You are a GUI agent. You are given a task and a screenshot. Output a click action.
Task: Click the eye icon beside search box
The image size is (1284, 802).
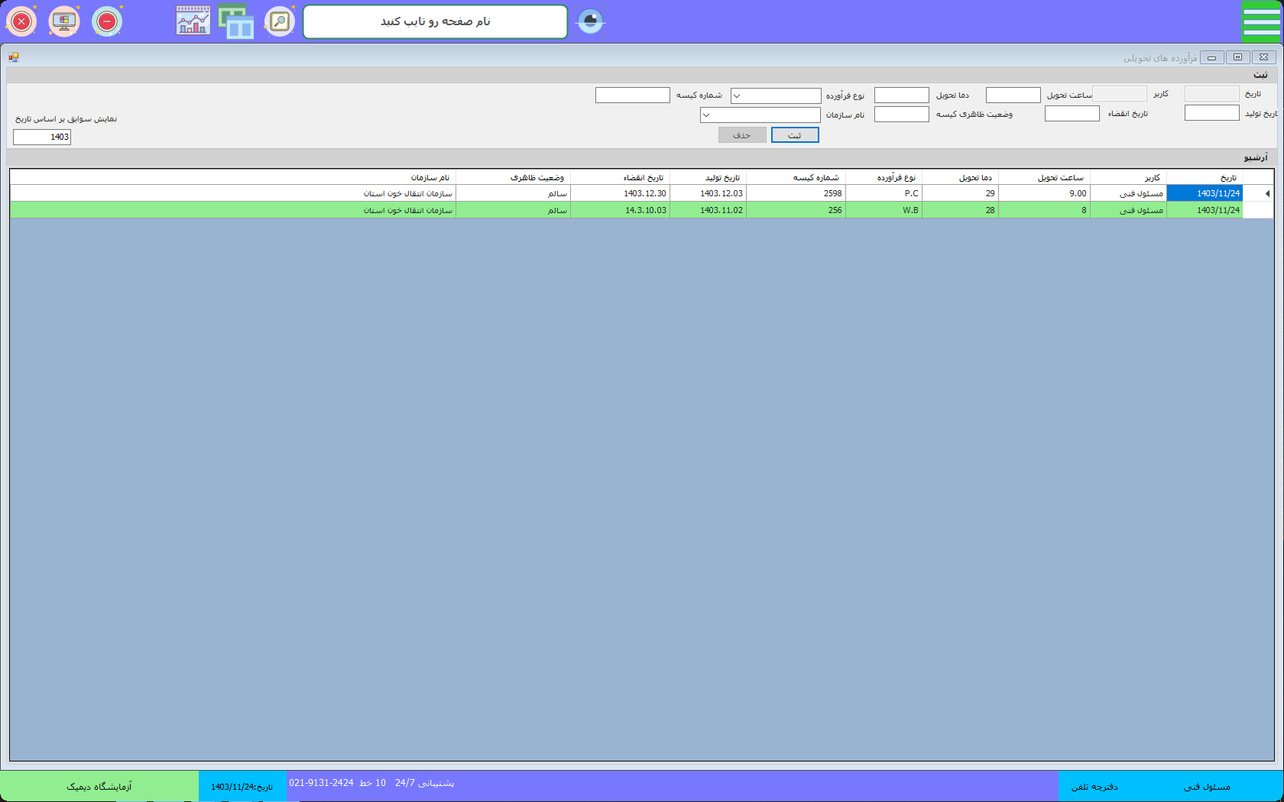(590, 21)
